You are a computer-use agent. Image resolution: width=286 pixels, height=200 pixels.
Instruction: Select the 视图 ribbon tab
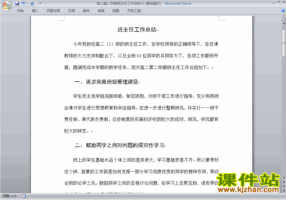click(116, 11)
